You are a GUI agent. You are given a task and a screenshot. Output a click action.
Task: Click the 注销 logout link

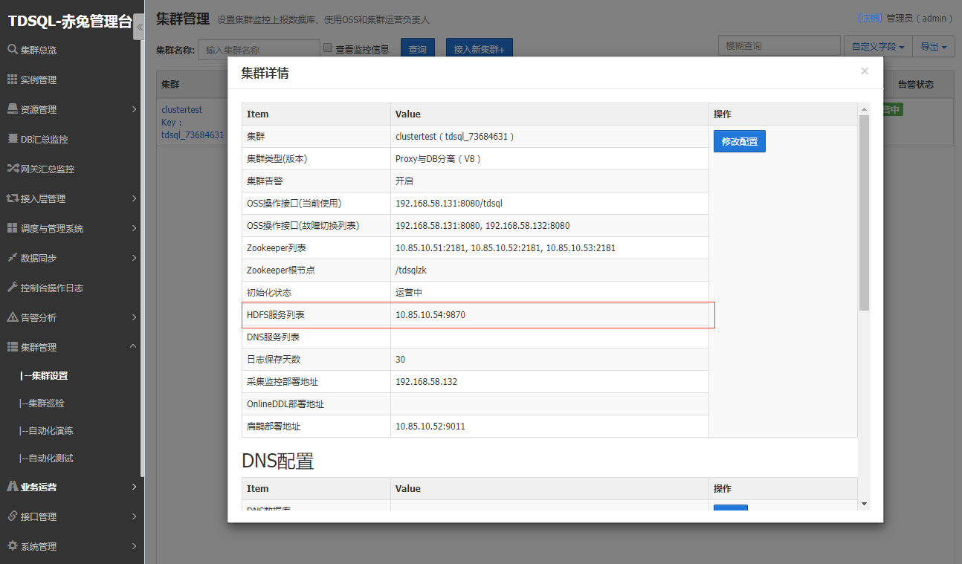pyautogui.click(x=870, y=18)
